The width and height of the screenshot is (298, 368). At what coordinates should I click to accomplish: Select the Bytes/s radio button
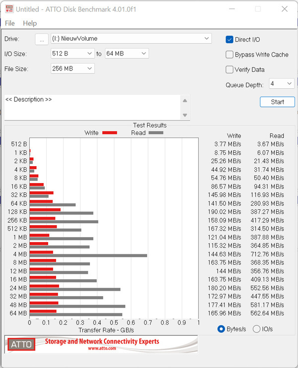pos(221,329)
